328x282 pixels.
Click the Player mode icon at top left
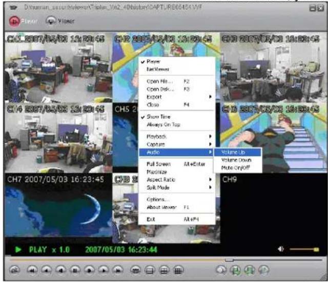pyautogui.click(x=14, y=21)
